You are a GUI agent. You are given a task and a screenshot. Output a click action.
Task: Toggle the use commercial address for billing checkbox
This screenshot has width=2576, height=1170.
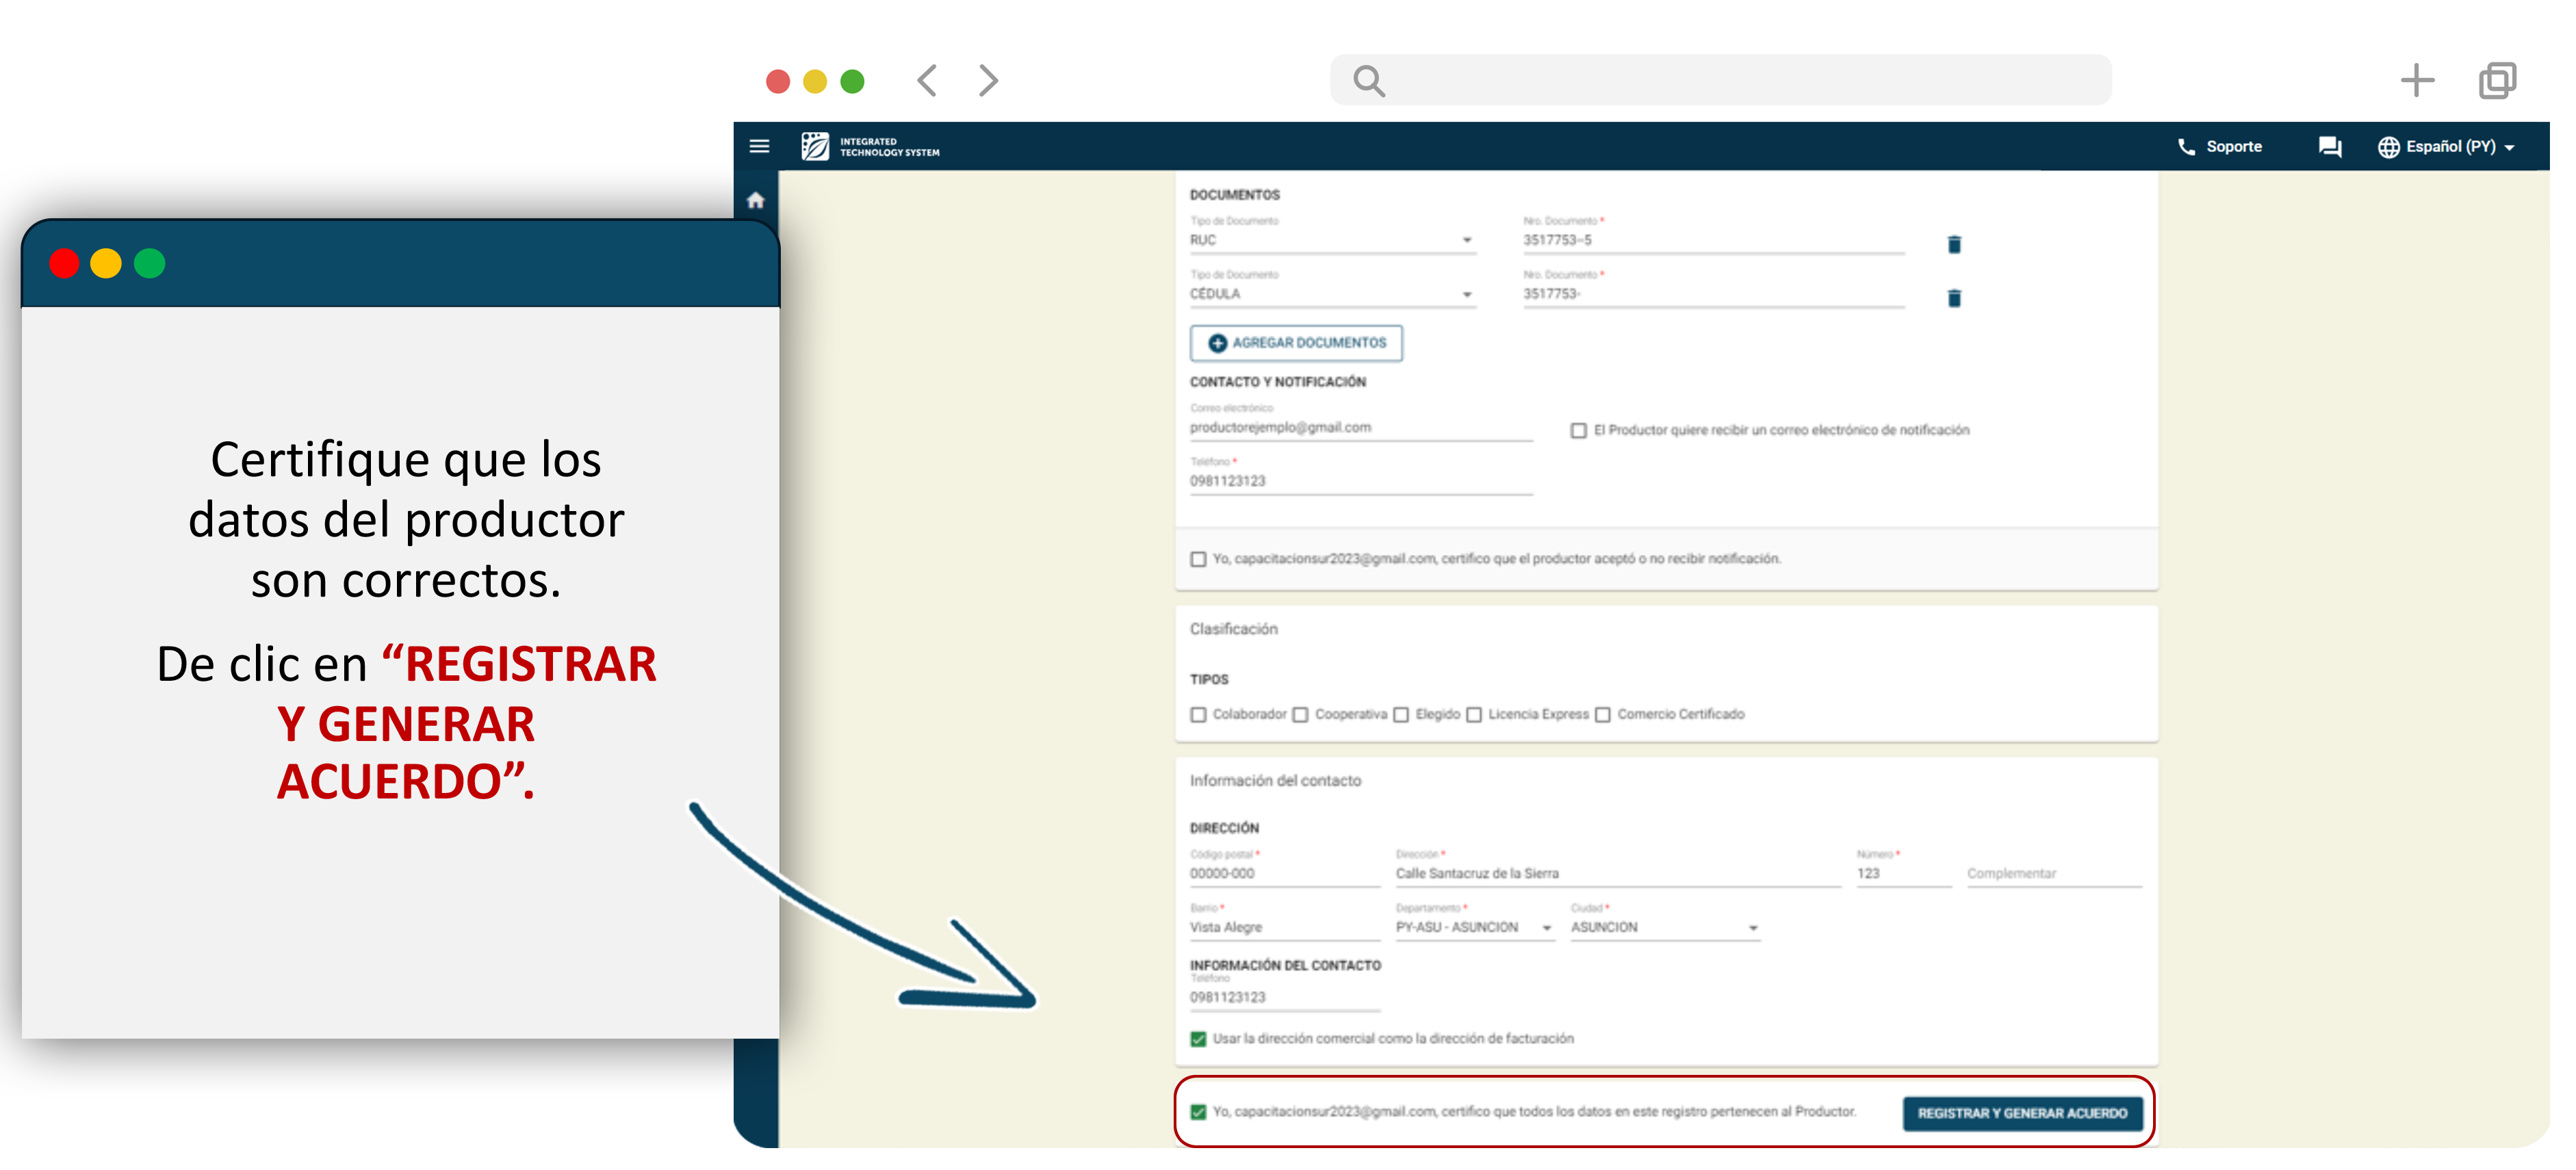[1198, 1039]
